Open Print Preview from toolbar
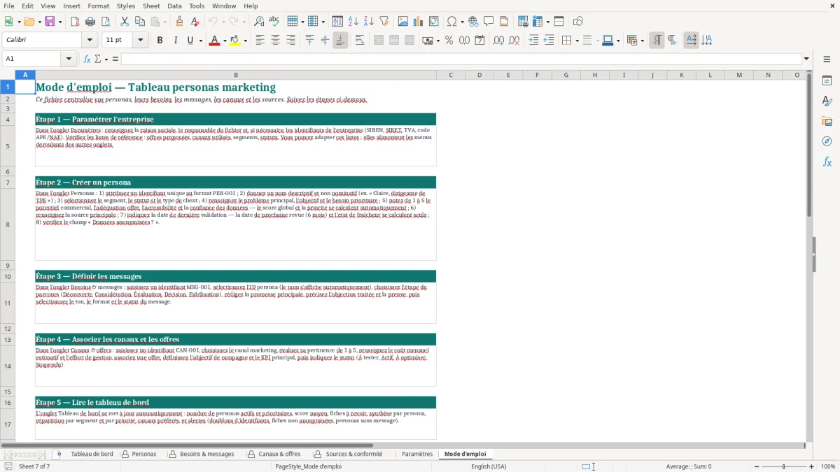Image resolution: width=840 pixels, height=472 pixels. coord(104,22)
